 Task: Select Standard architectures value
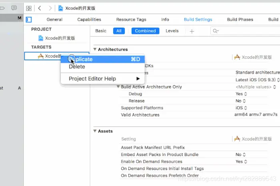point(258,72)
